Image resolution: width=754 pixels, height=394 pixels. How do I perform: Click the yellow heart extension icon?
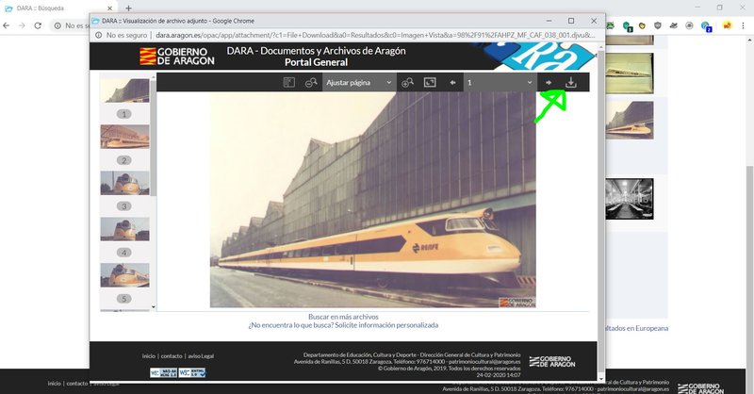(642, 25)
